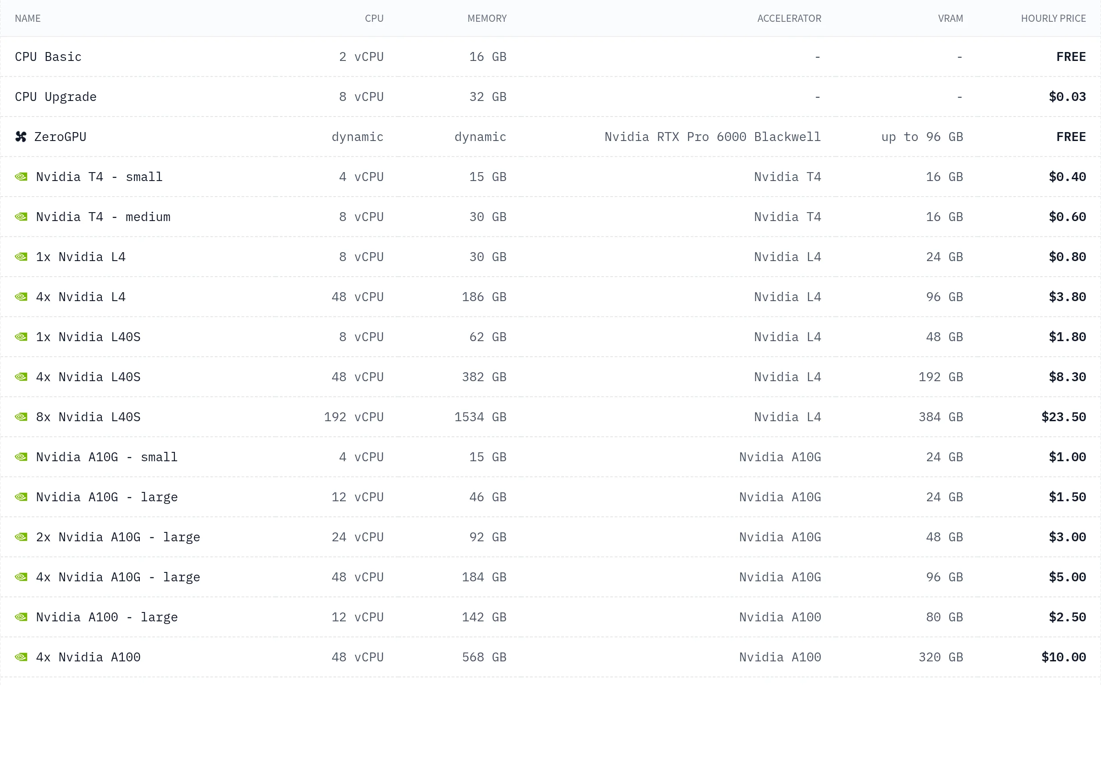Click the 'up to 96 GB' VRAM cell
The image size is (1101, 757).
pyautogui.click(x=922, y=137)
